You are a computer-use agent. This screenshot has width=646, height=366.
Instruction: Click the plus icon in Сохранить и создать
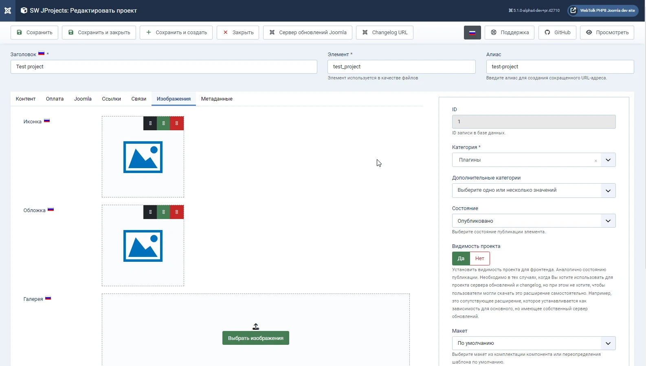[x=149, y=33]
